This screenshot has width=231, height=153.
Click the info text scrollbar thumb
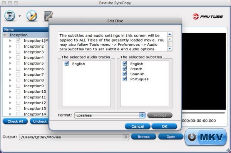click(169, 39)
